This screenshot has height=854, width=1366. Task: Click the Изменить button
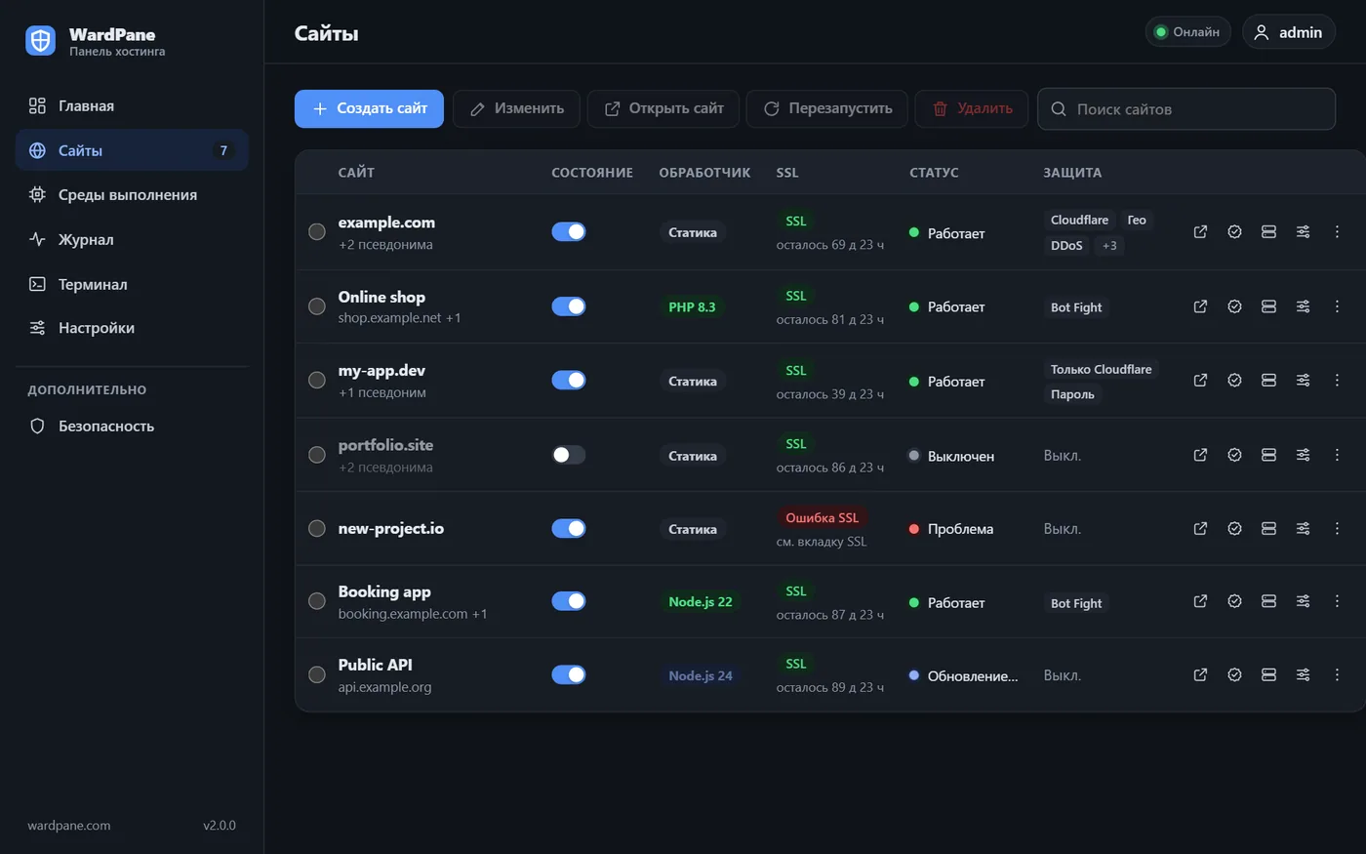pyautogui.click(x=516, y=109)
